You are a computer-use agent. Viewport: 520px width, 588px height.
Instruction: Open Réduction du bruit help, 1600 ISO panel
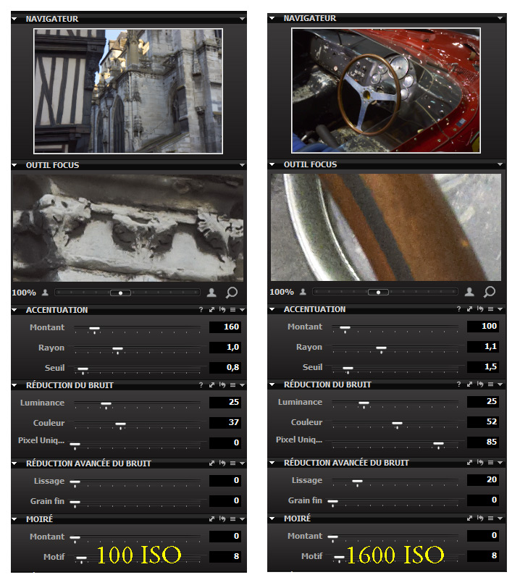tap(459, 385)
